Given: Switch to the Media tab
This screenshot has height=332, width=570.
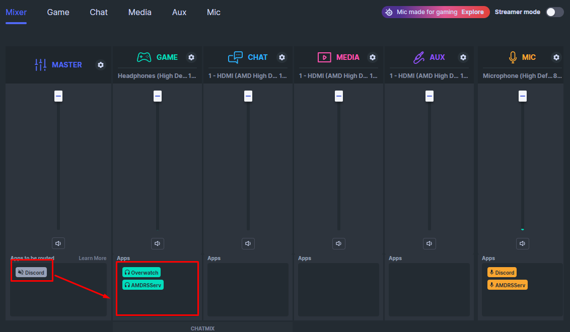Looking at the screenshot, I should (x=139, y=12).
